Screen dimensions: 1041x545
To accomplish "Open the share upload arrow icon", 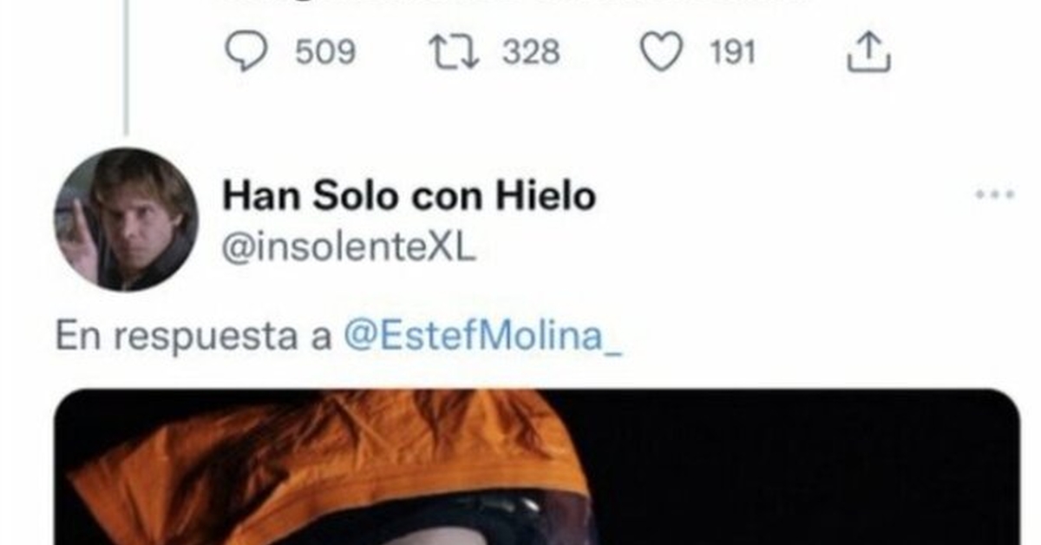I will (868, 53).
